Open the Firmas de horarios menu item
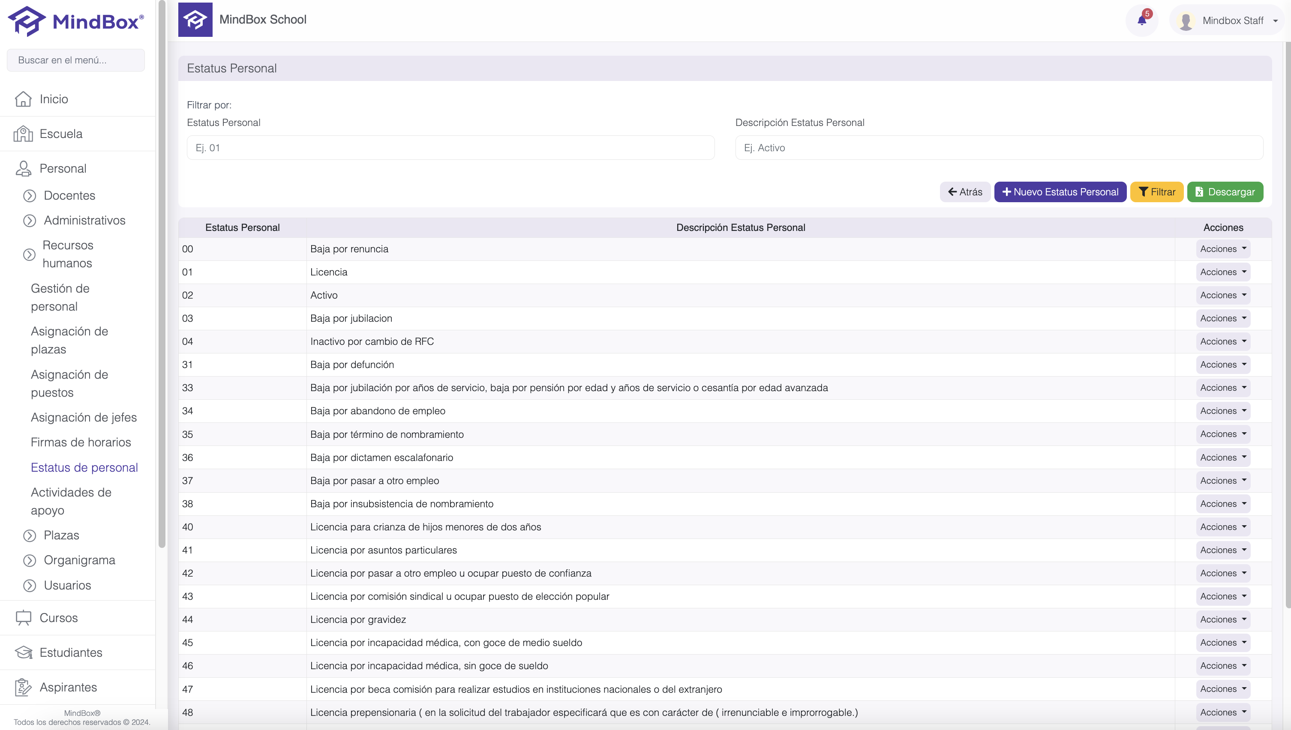The image size is (1291, 730). pyautogui.click(x=81, y=442)
